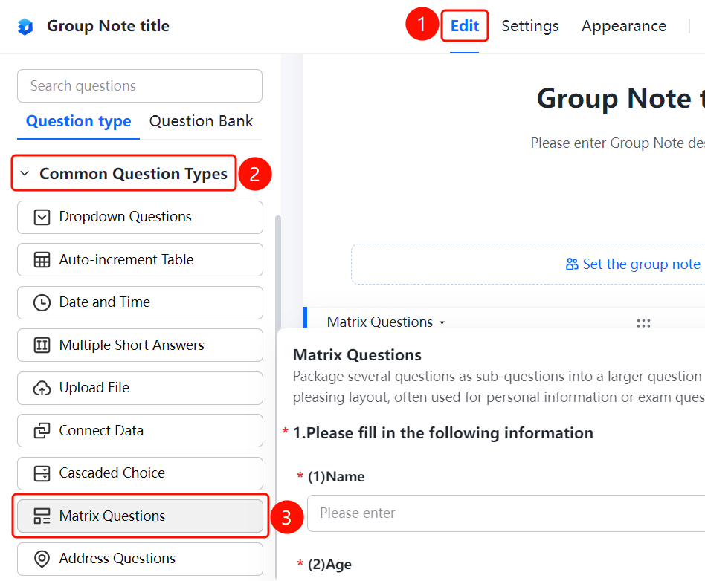
Task: Click the Matrix Questions layout icon
Action: click(42, 516)
